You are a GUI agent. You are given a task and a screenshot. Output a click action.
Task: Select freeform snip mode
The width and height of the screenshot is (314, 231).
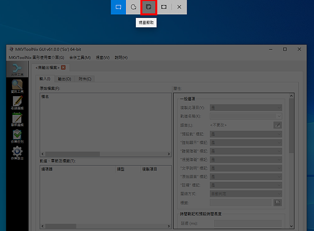click(x=133, y=7)
